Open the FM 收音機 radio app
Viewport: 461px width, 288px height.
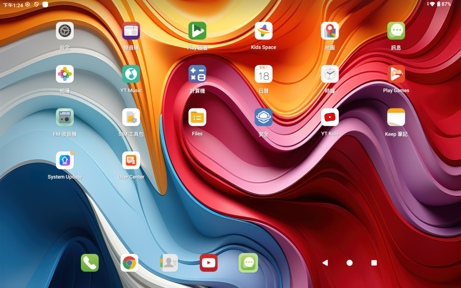pyautogui.click(x=65, y=117)
